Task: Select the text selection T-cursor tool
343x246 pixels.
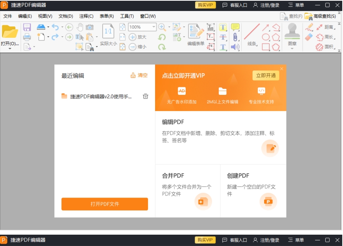Action: [80, 37]
